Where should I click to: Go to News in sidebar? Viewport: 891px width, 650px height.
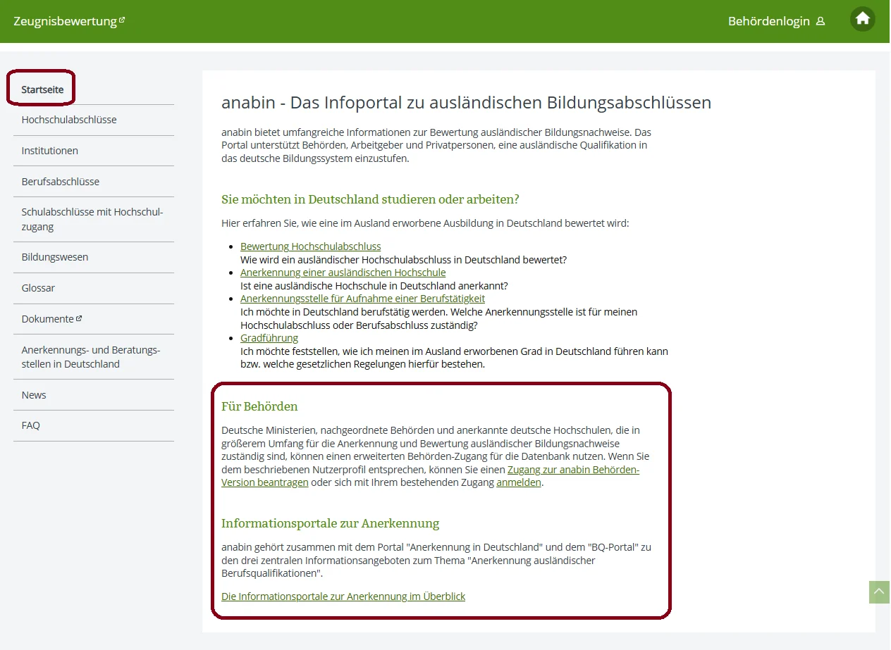pos(34,395)
